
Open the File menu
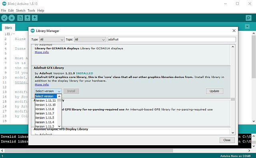point(3,10)
